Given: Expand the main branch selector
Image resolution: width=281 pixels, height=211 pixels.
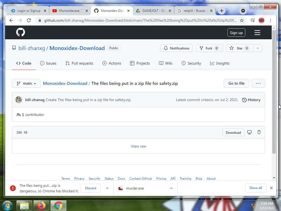Looking at the screenshot, I should [x=26, y=84].
